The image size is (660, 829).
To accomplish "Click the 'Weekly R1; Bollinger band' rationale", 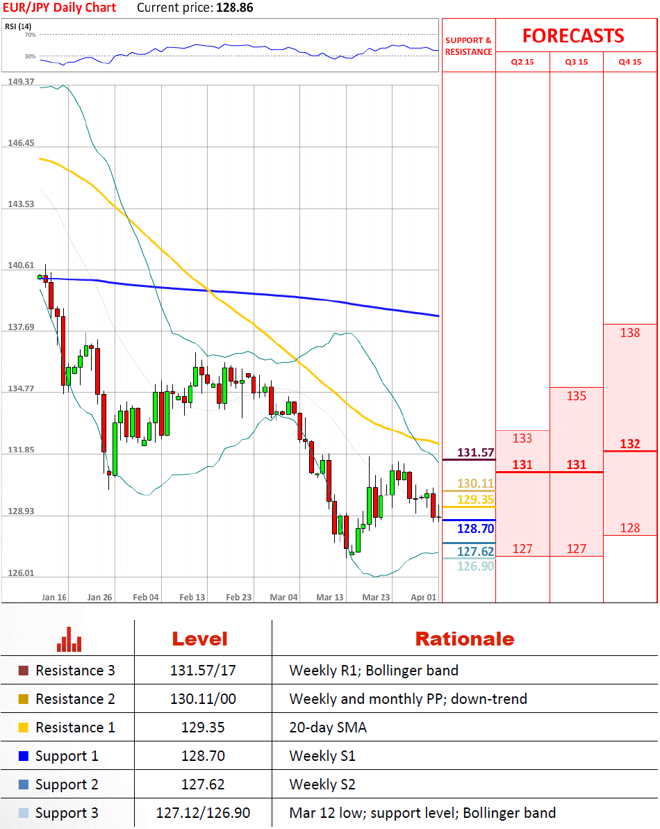I will pos(374,671).
